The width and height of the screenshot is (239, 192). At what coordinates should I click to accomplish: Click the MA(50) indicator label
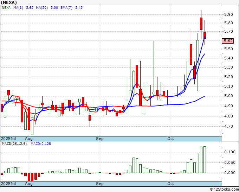click(x=42, y=8)
